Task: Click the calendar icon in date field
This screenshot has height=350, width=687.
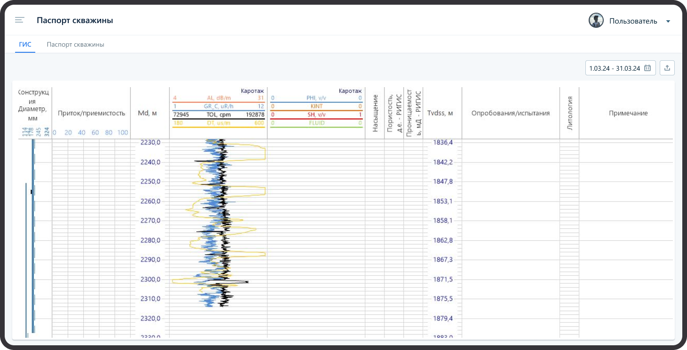Action: pyautogui.click(x=647, y=68)
